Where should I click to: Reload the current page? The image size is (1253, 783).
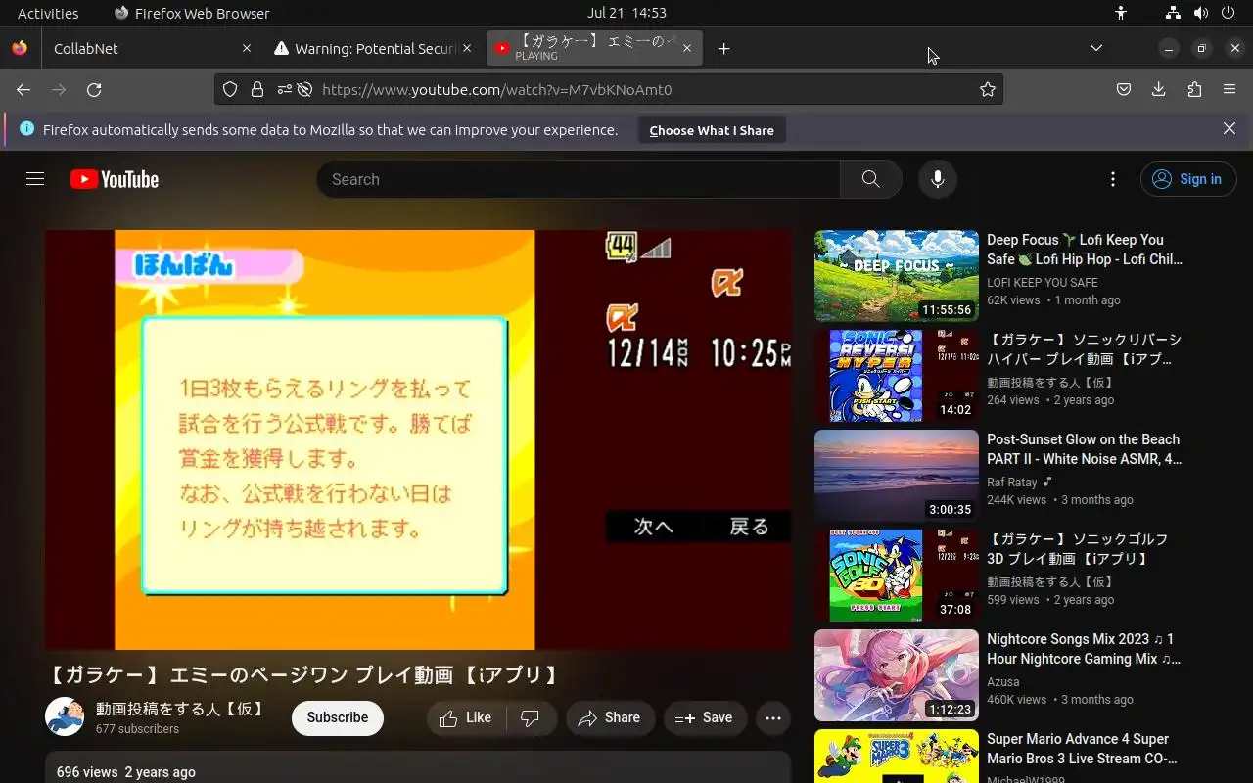(x=94, y=89)
